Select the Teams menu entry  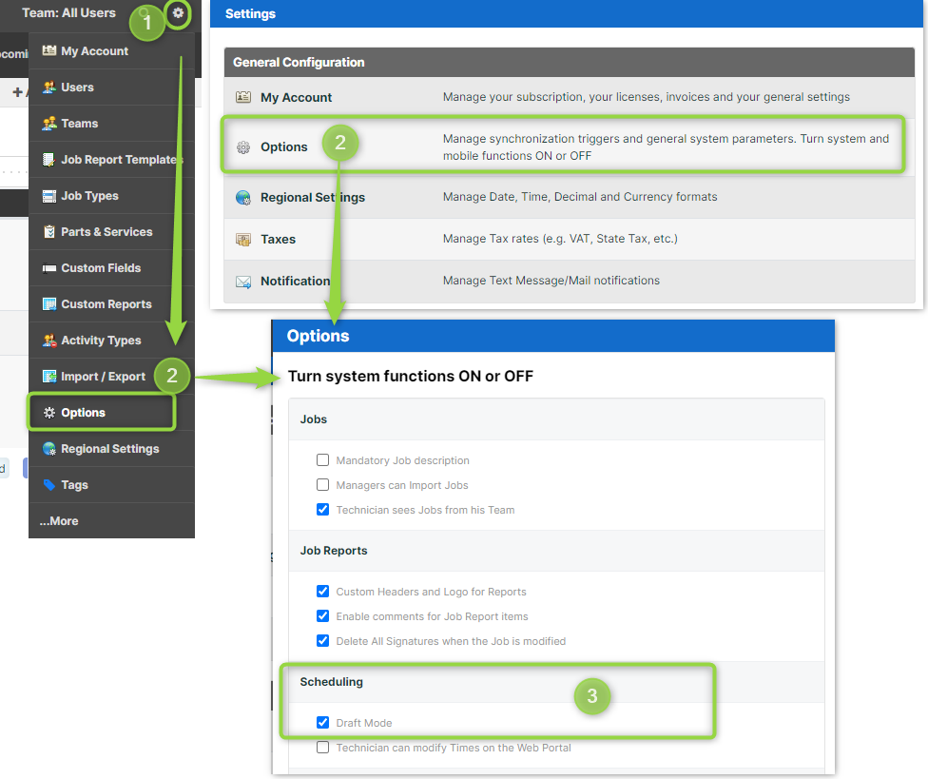(79, 124)
